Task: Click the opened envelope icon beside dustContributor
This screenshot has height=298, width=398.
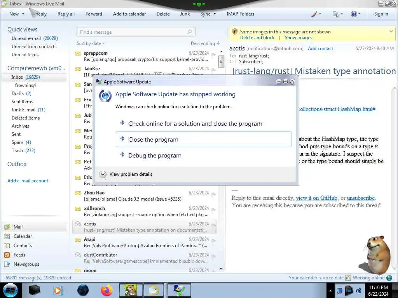Action: point(78,255)
